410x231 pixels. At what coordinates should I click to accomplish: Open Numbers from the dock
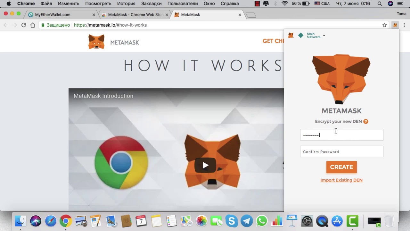pyautogui.click(x=277, y=221)
